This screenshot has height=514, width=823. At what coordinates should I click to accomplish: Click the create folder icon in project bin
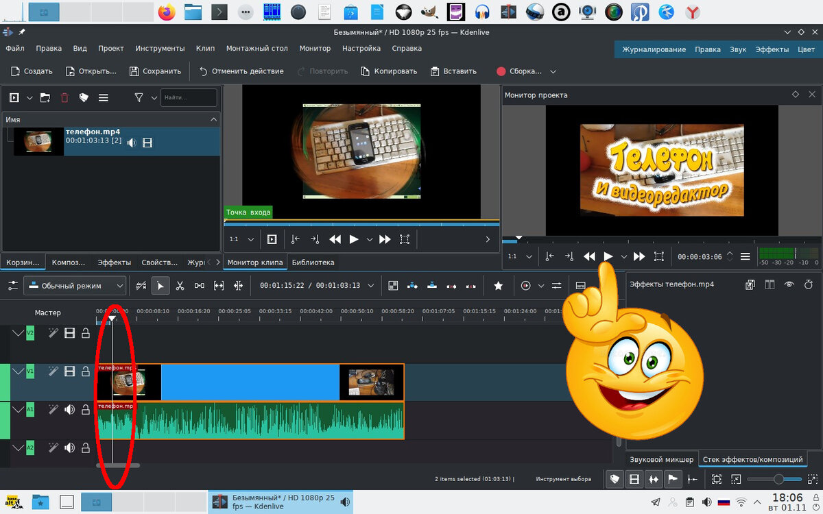[x=45, y=98]
